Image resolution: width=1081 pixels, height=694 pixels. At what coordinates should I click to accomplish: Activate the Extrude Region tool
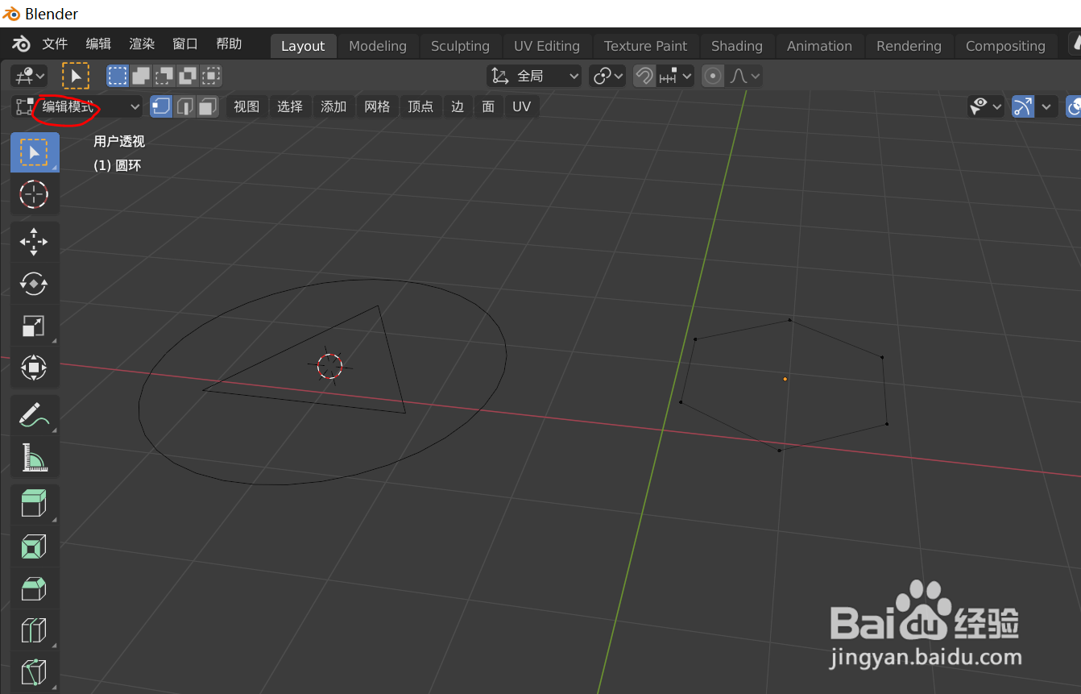tap(34, 503)
